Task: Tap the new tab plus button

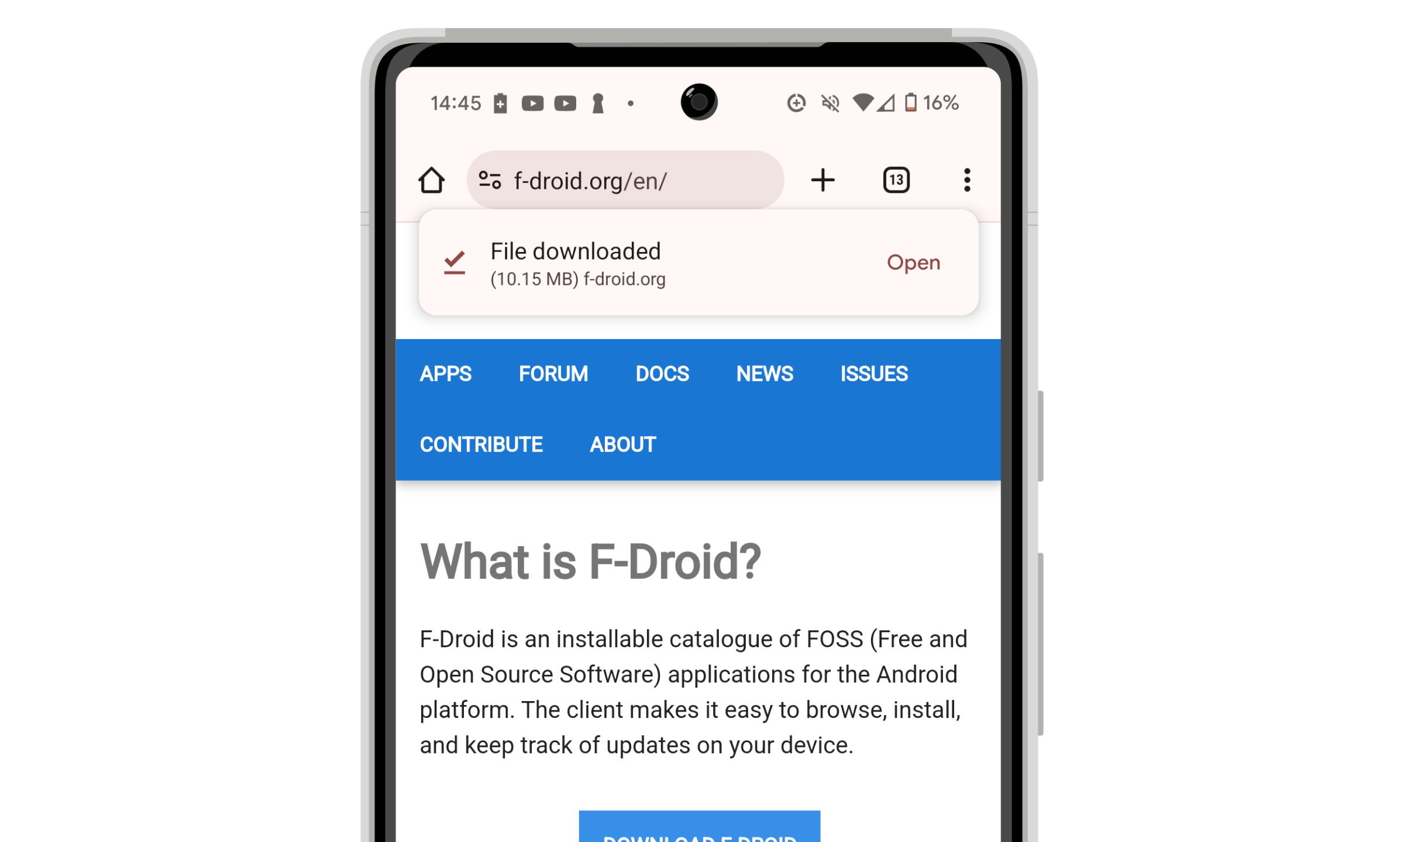Action: click(x=823, y=181)
